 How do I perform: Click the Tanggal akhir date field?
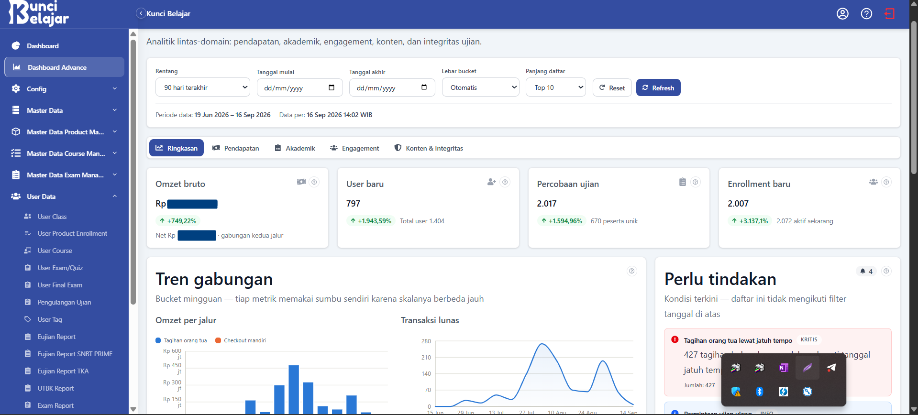coord(392,87)
